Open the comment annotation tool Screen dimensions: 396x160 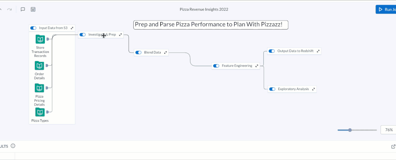pyautogui.click(x=23, y=9)
